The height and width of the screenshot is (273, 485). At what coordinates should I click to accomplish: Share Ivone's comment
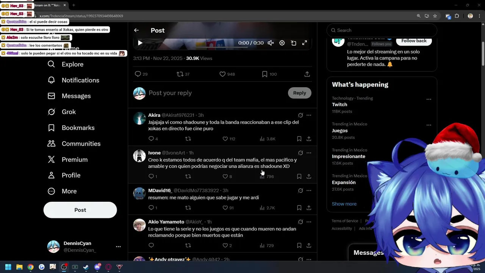[309, 176]
